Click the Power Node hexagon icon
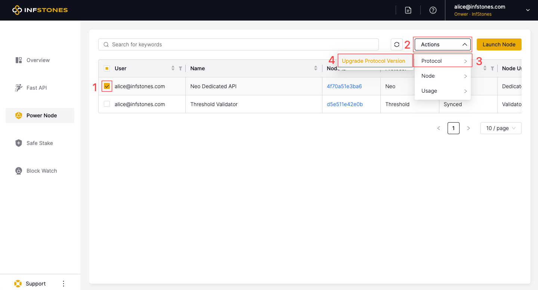 [19, 115]
